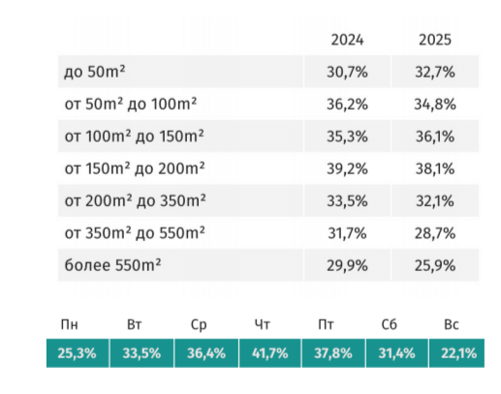Click the 2024 column header
501x394 pixels.
click(347, 40)
